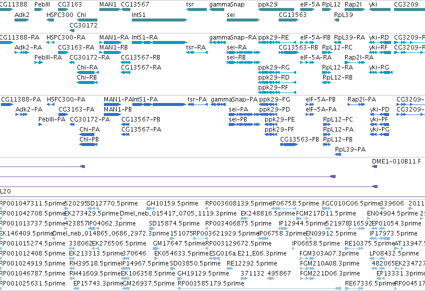Open the LP08432.5prime EST label
The height and width of the screenshot is (291, 425).
click(394, 253)
